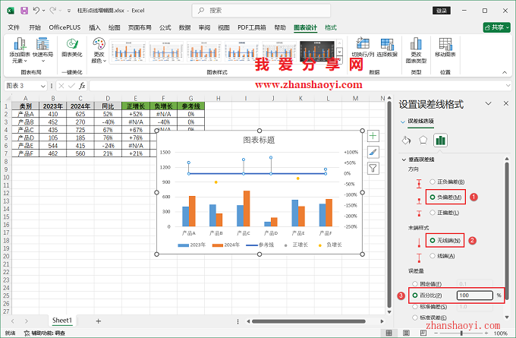Open Effects pentagon tab in pane
This screenshot has width=516, height=338.
423,141
